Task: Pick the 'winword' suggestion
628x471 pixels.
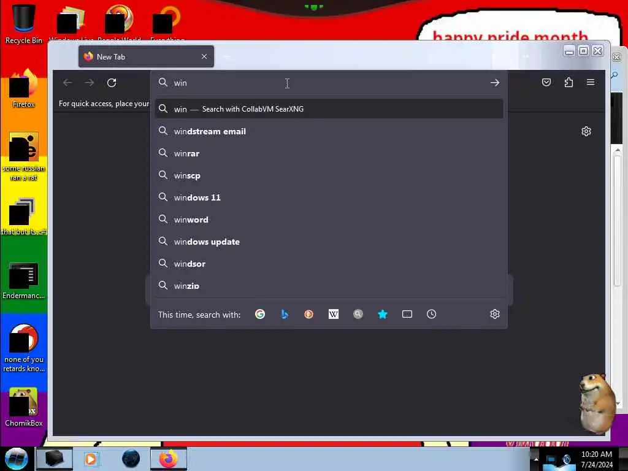Action: click(x=329, y=220)
